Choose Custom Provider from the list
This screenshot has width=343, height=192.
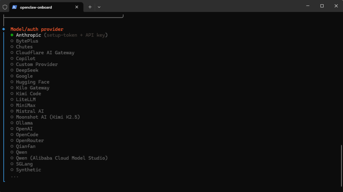37,65
